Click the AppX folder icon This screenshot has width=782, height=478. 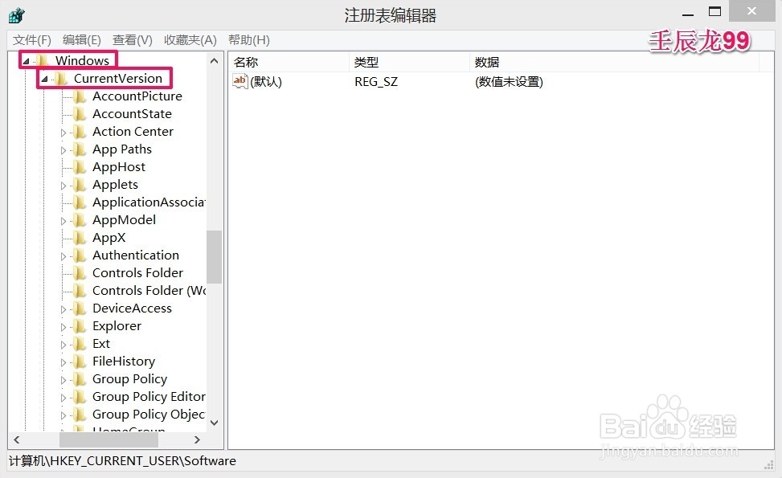(81, 237)
